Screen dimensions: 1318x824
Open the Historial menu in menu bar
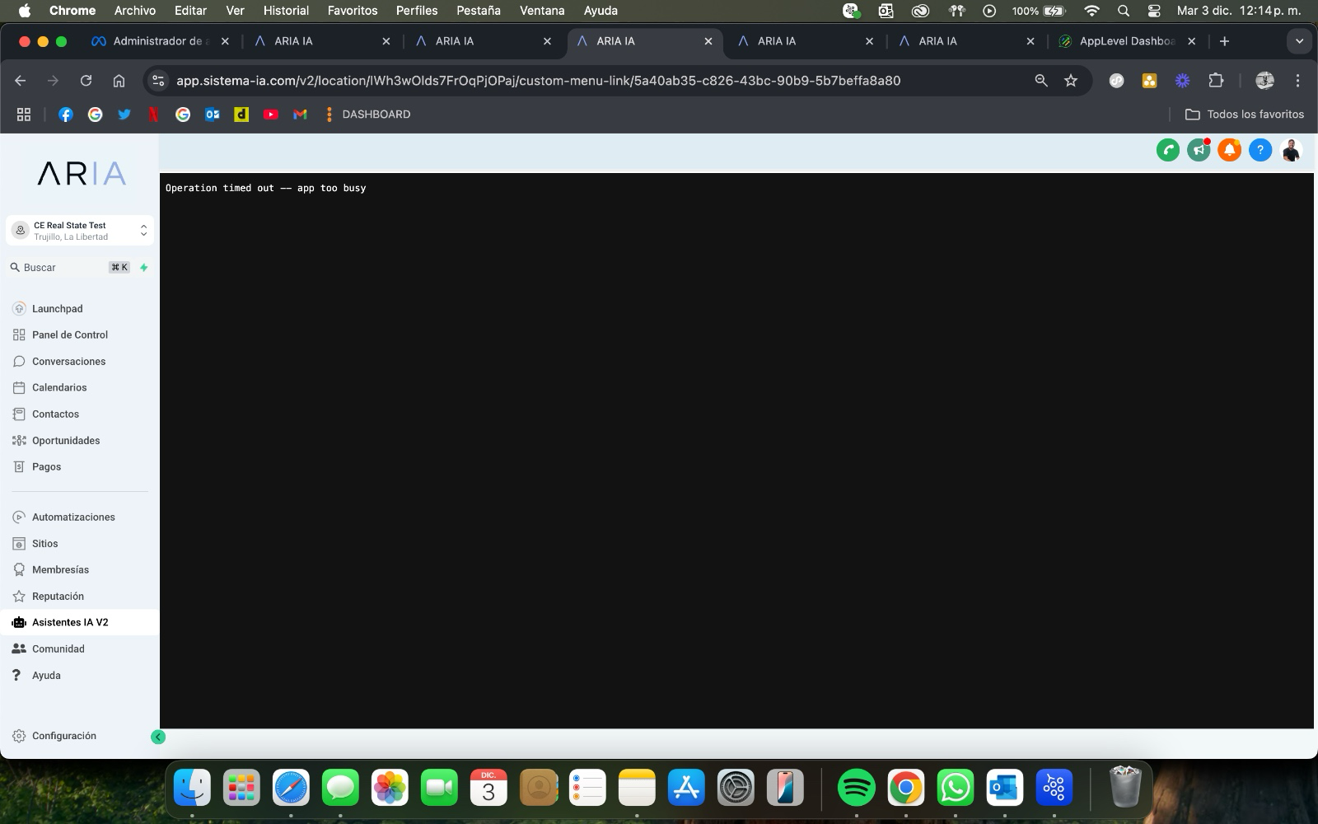[x=285, y=11]
